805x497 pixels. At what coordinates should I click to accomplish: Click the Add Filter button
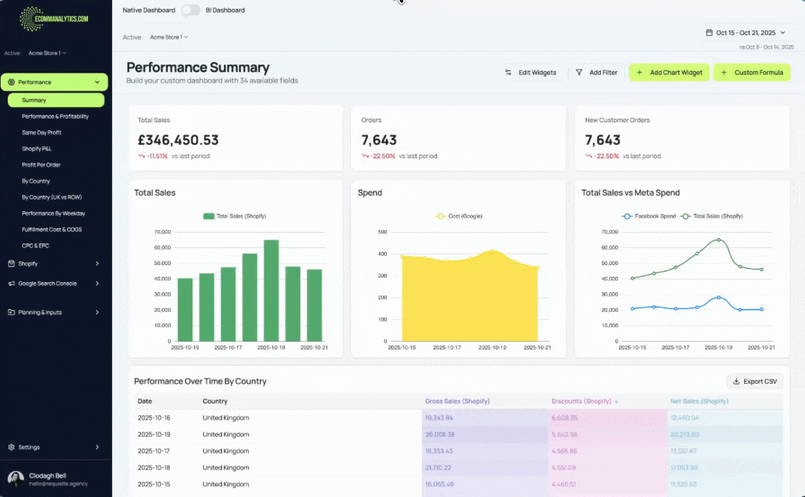point(596,72)
